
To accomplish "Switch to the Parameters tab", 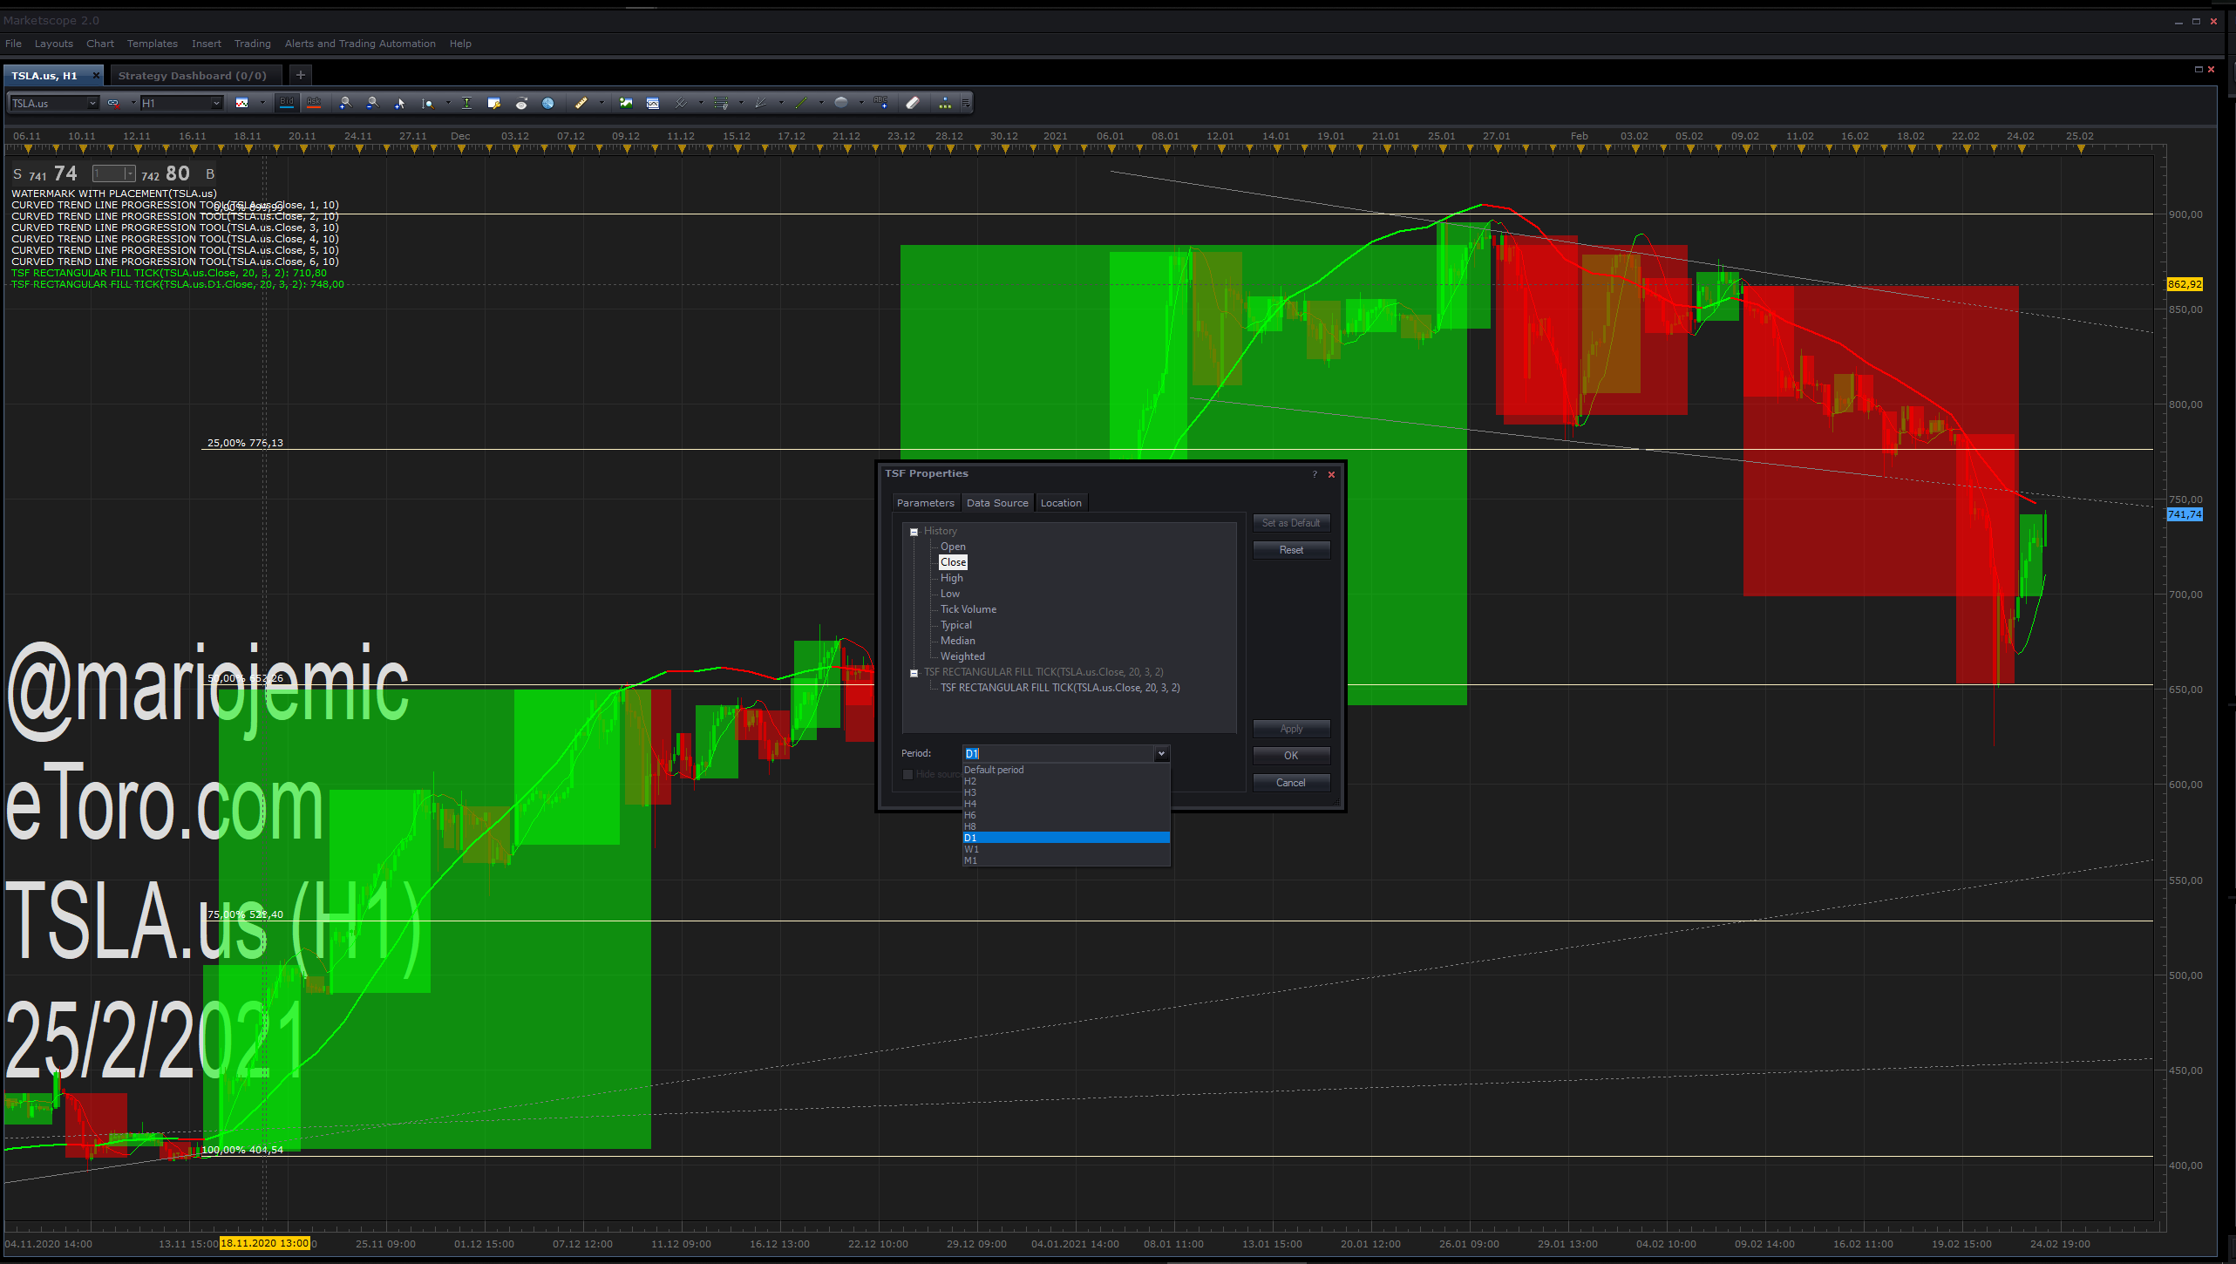I will pyautogui.click(x=926, y=503).
